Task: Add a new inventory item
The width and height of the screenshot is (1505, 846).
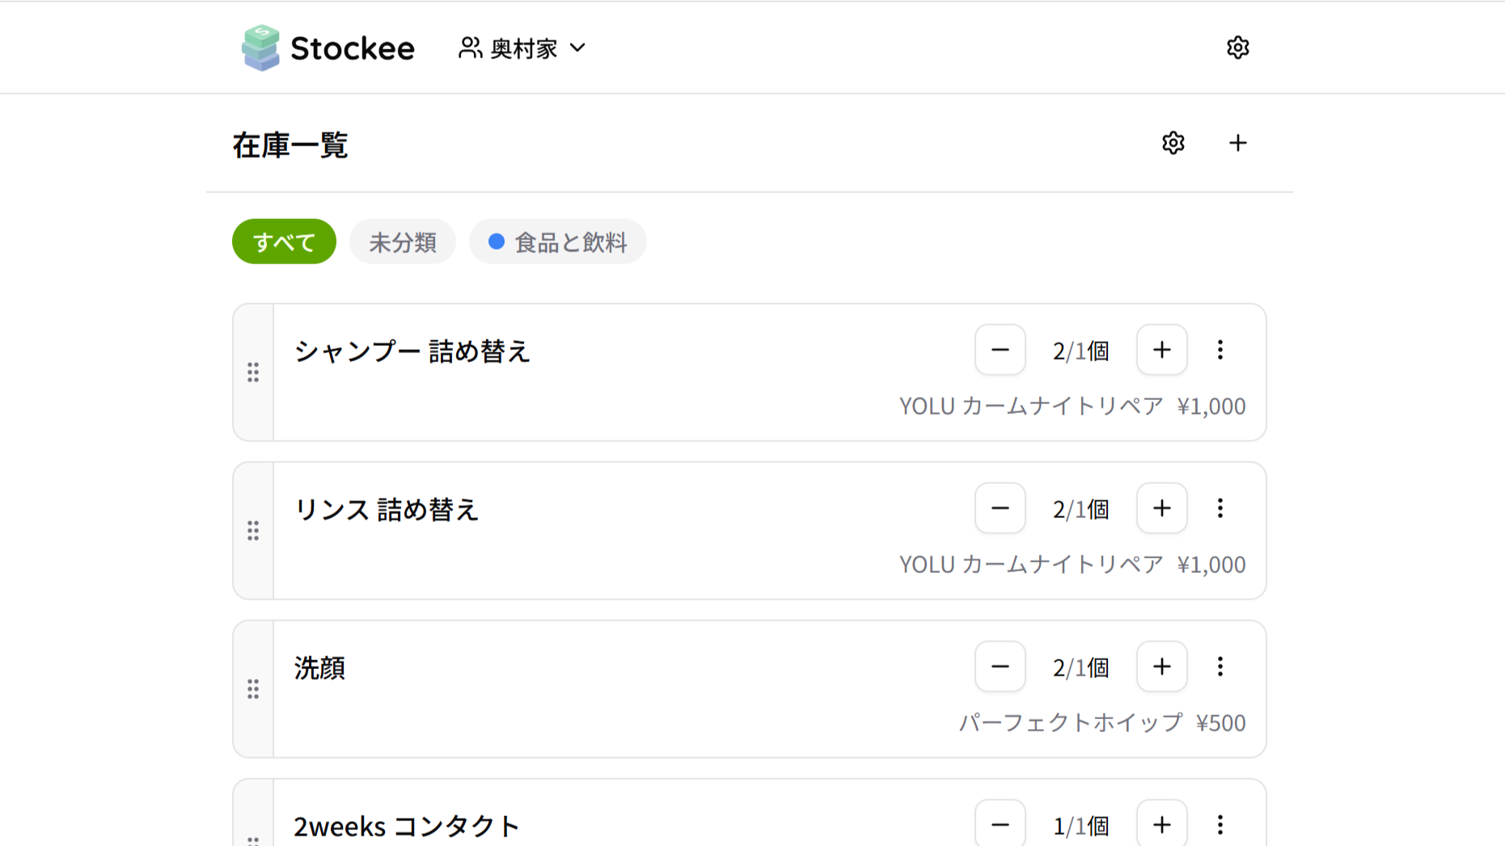Action: tap(1237, 144)
